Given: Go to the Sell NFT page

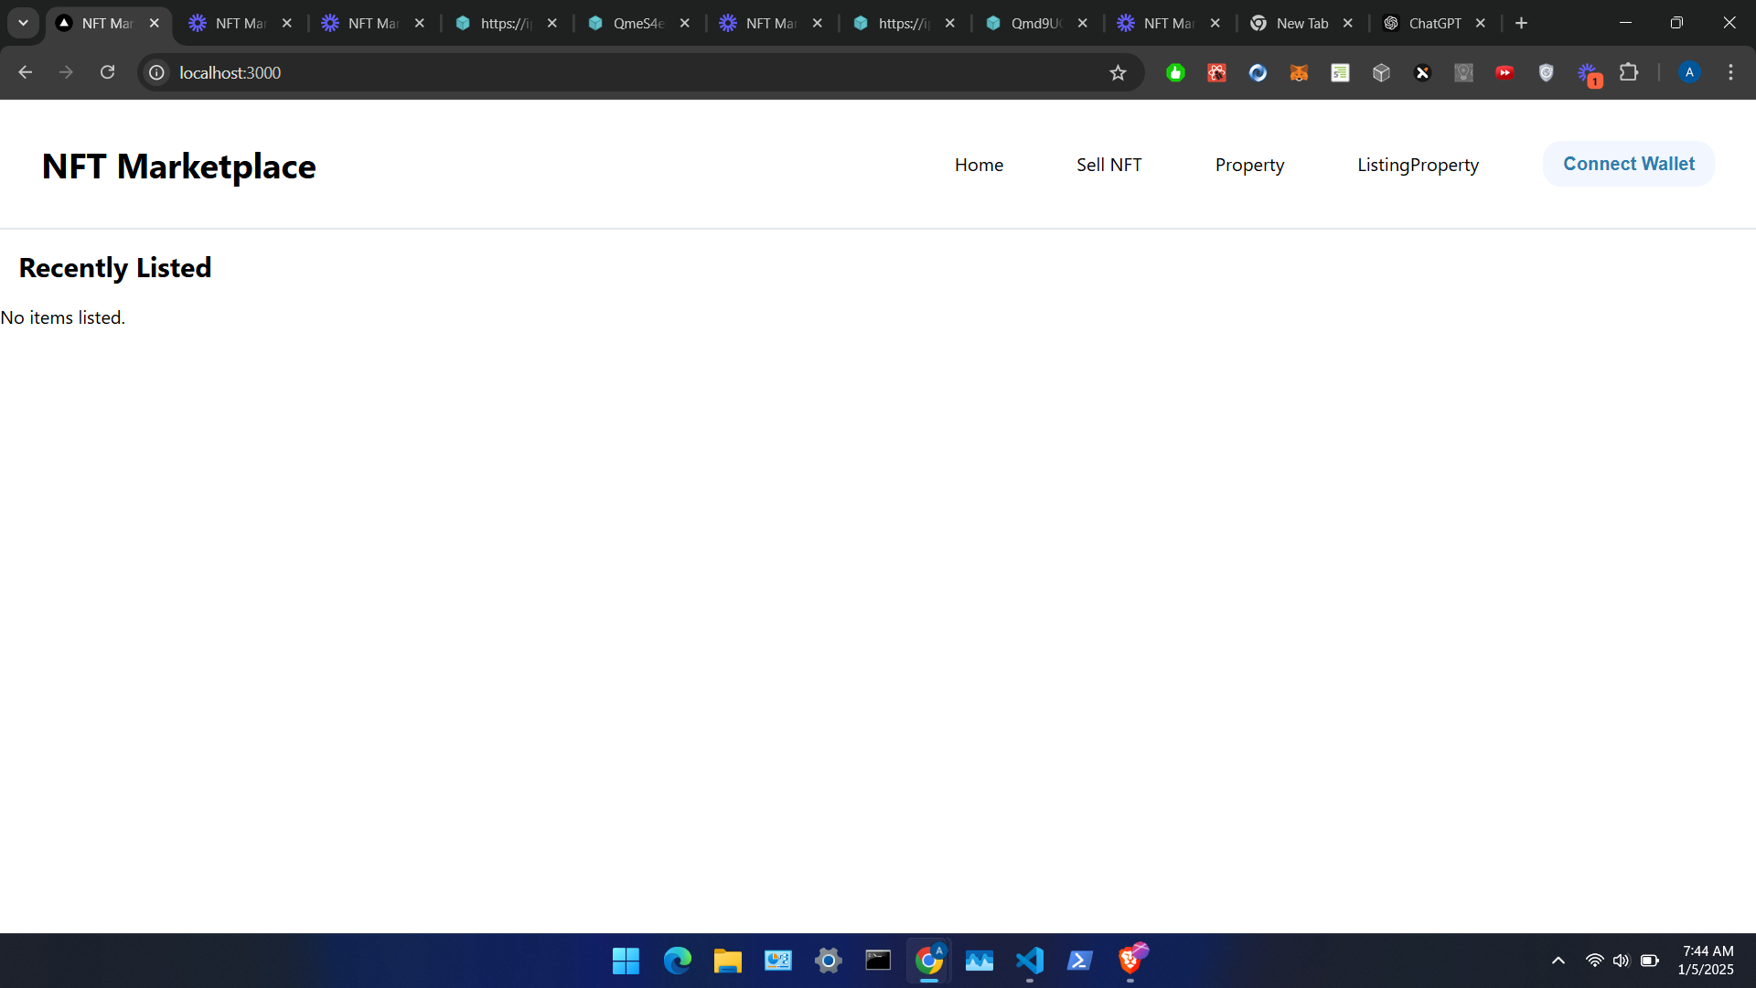Looking at the screenshot, I should click(1108, 165).
